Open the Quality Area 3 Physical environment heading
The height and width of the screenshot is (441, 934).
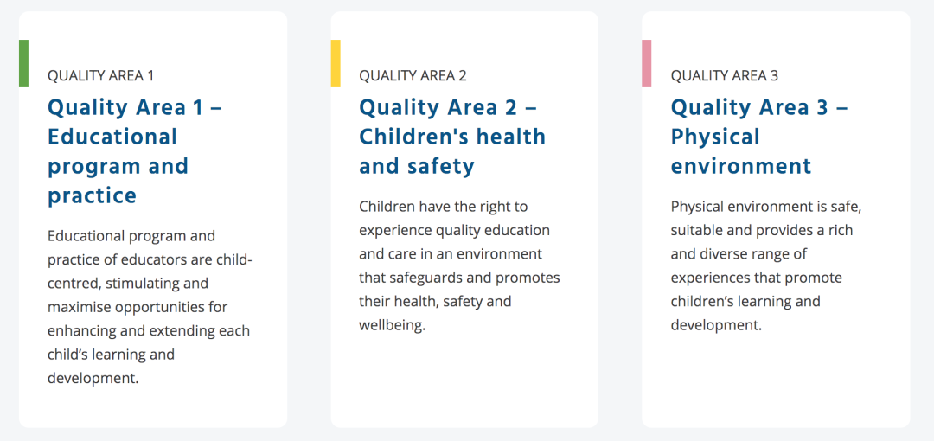pos(760,137)
